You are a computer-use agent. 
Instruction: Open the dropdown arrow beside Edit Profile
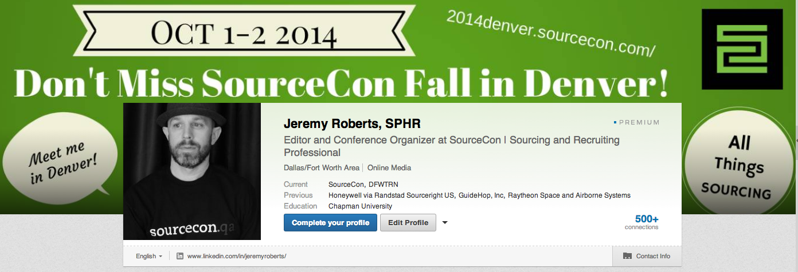point(445,223)
